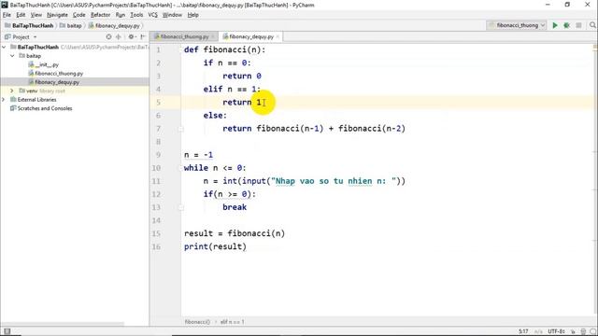Viewport: 598px width, 336px height.
Task: Run the fibonacci_thuong configuration
Action: pyautogui.click(x=555, y=25)
